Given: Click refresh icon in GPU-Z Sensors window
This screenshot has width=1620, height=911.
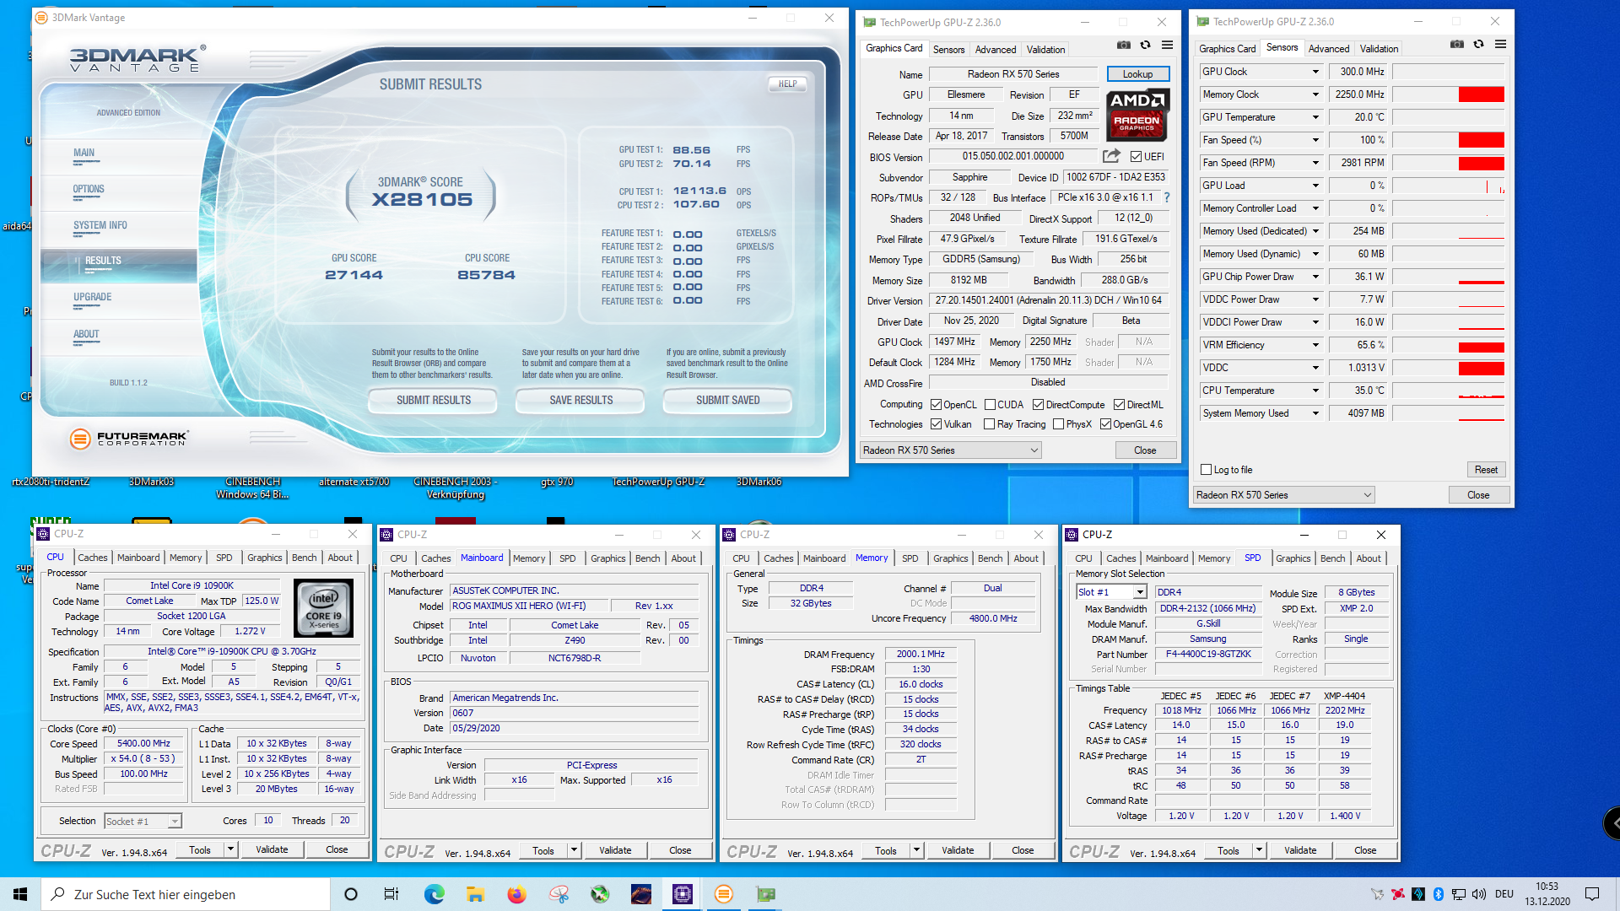Looking at the screenshot, I should click(x=1479, y=45).
